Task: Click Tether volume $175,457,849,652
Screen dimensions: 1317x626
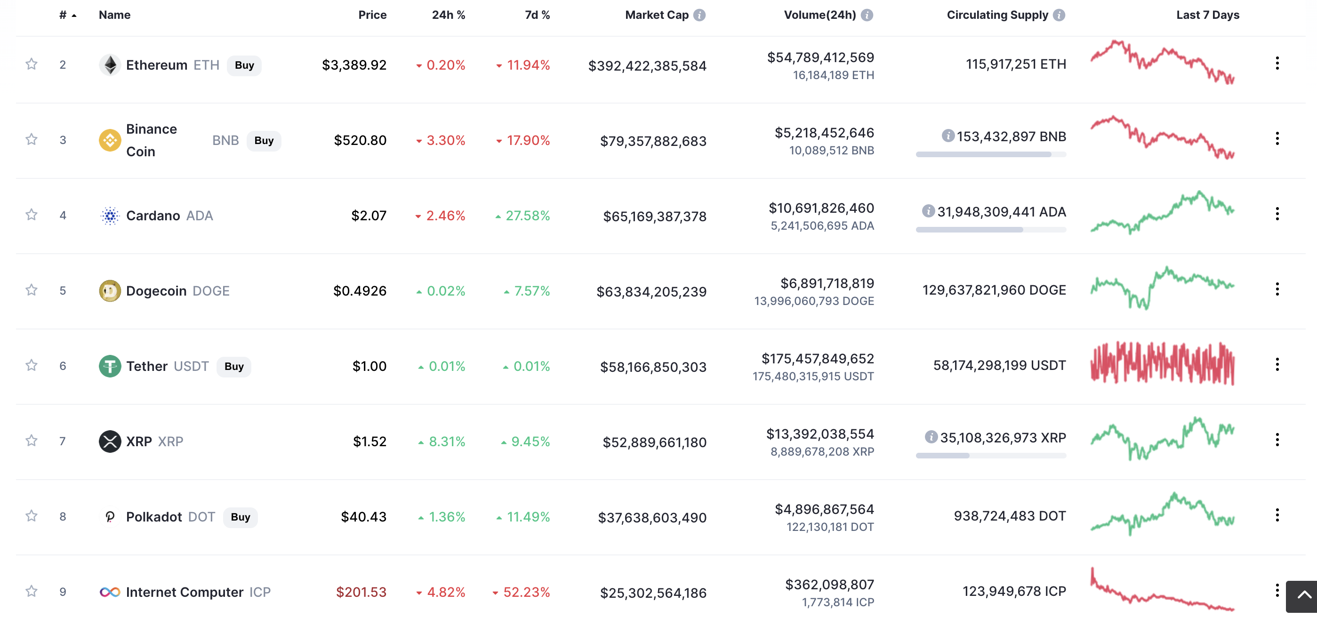Action: coord(818,359)
